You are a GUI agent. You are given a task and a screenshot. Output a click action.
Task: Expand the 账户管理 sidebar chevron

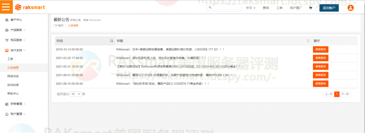click(24, 114)
